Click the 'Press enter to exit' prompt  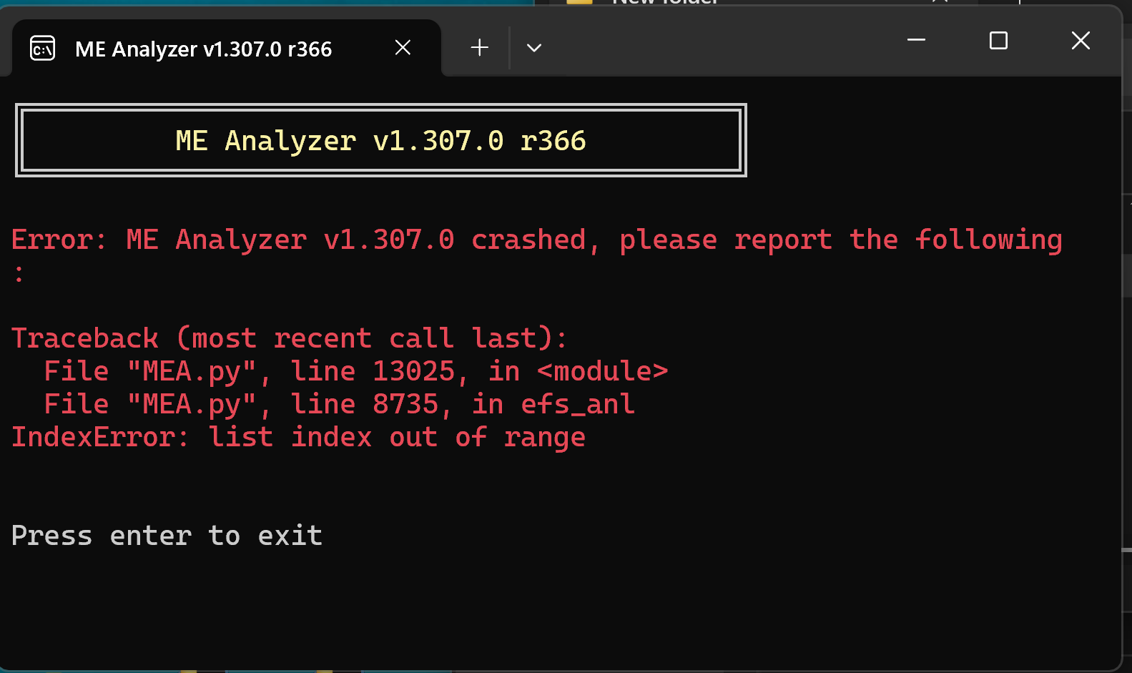[x=167, y=536]
